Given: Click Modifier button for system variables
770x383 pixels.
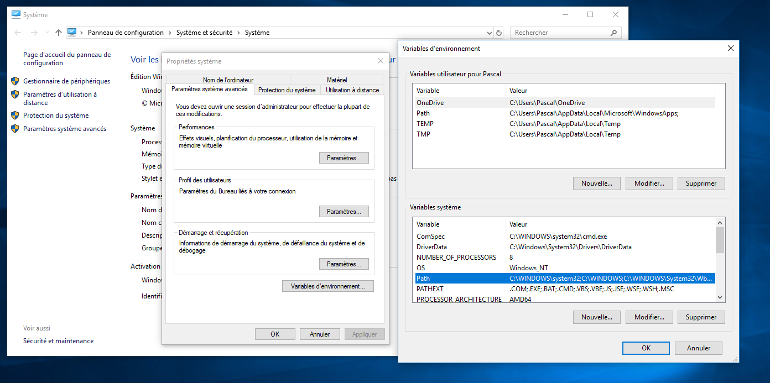Looking at the screenshot, I should click(x=649, y=317).
